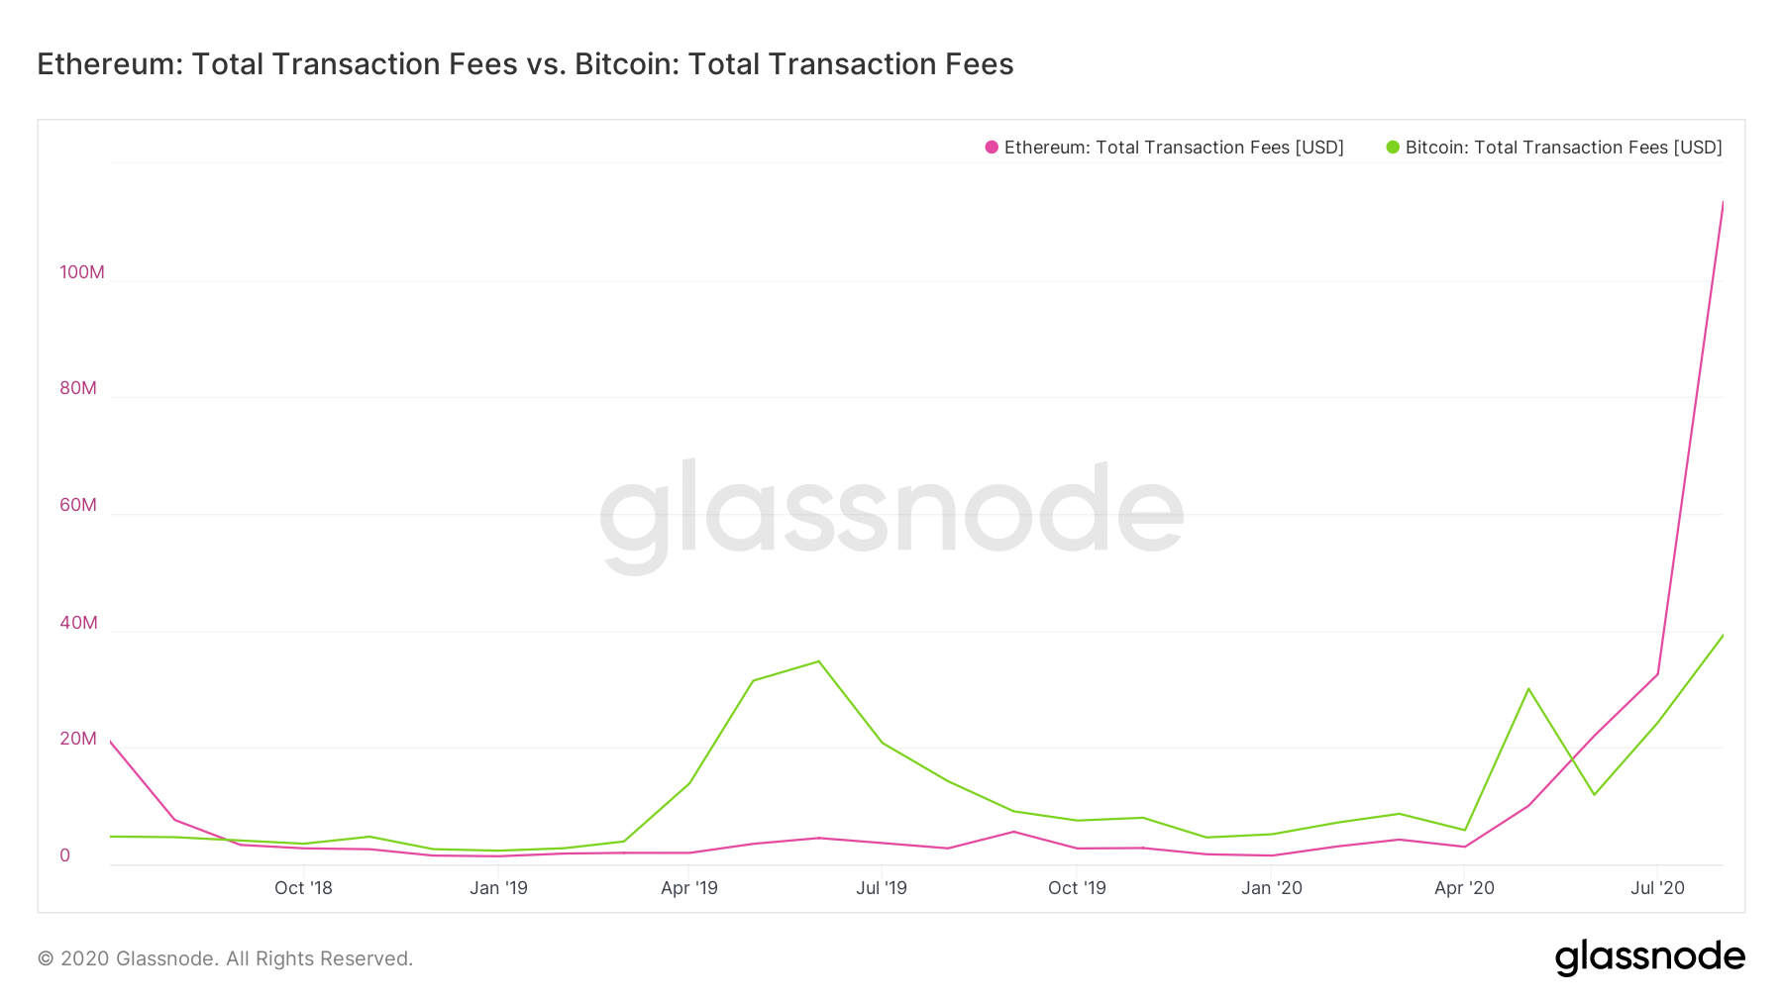This screenshot has height=1003, width=1783.
Task: Click the Glassnode copyright notice
Action: click(225, 958)
